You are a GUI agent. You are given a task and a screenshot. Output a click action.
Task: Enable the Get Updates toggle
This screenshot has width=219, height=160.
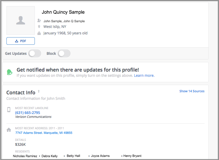(x=35, y=54)
